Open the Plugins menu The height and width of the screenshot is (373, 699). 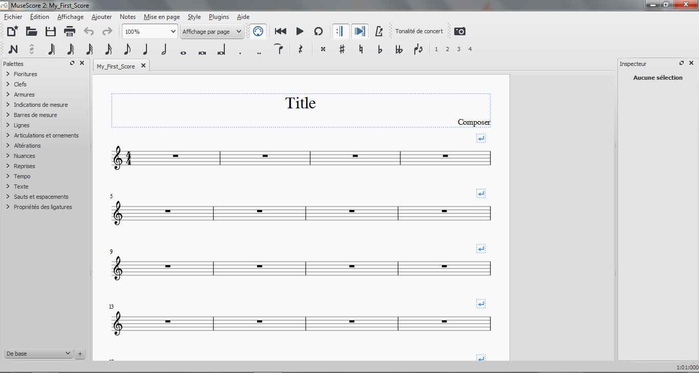point(219,17)
